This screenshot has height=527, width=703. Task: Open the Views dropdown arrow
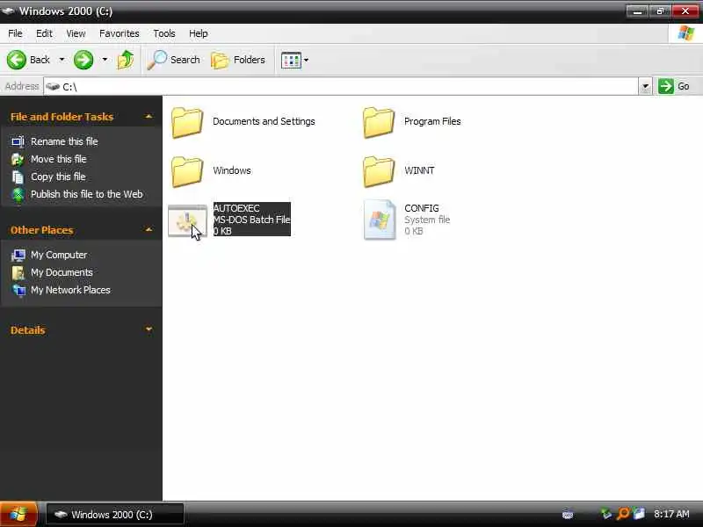306,60
